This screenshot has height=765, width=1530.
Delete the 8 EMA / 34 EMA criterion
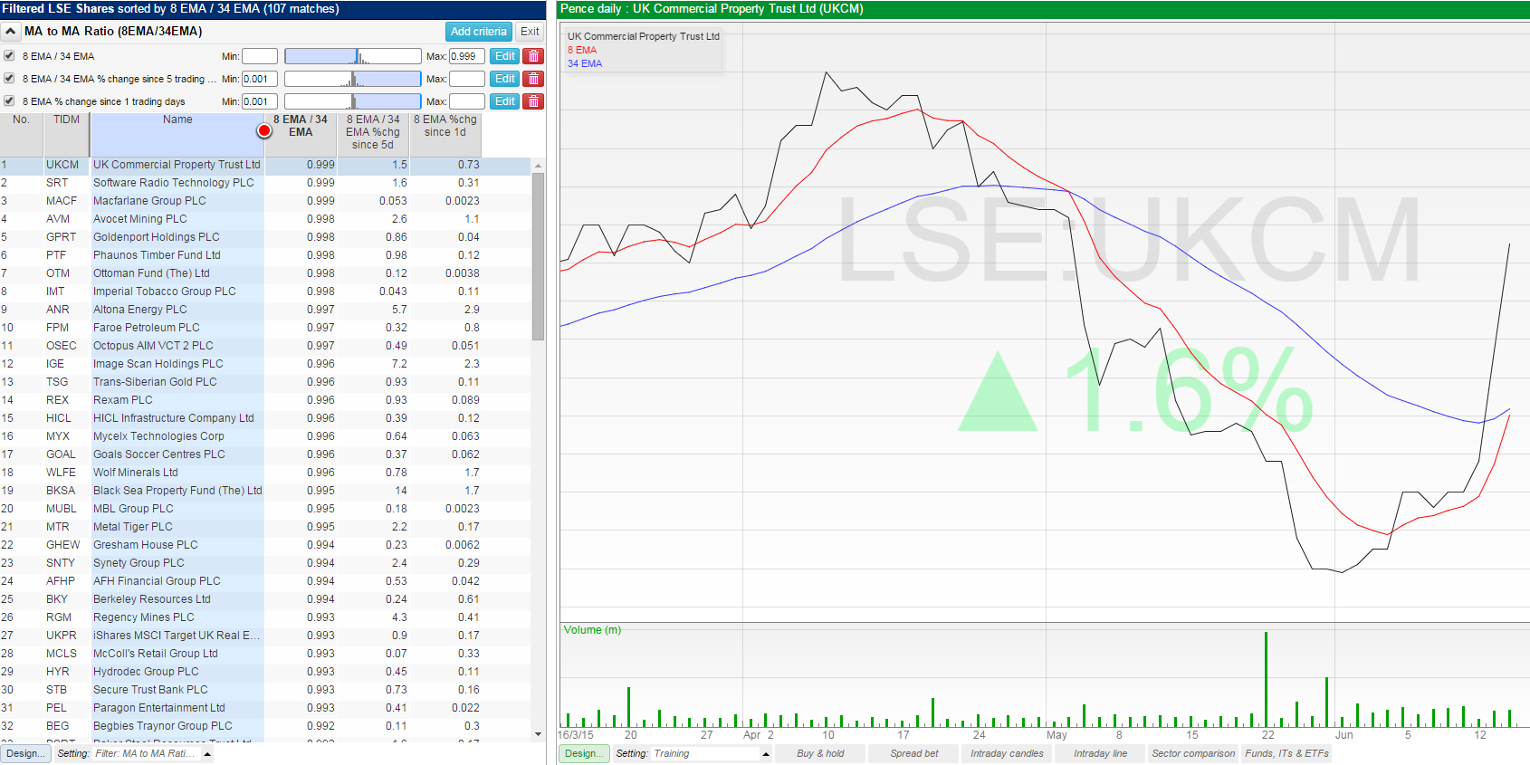(x=533, y=56)
